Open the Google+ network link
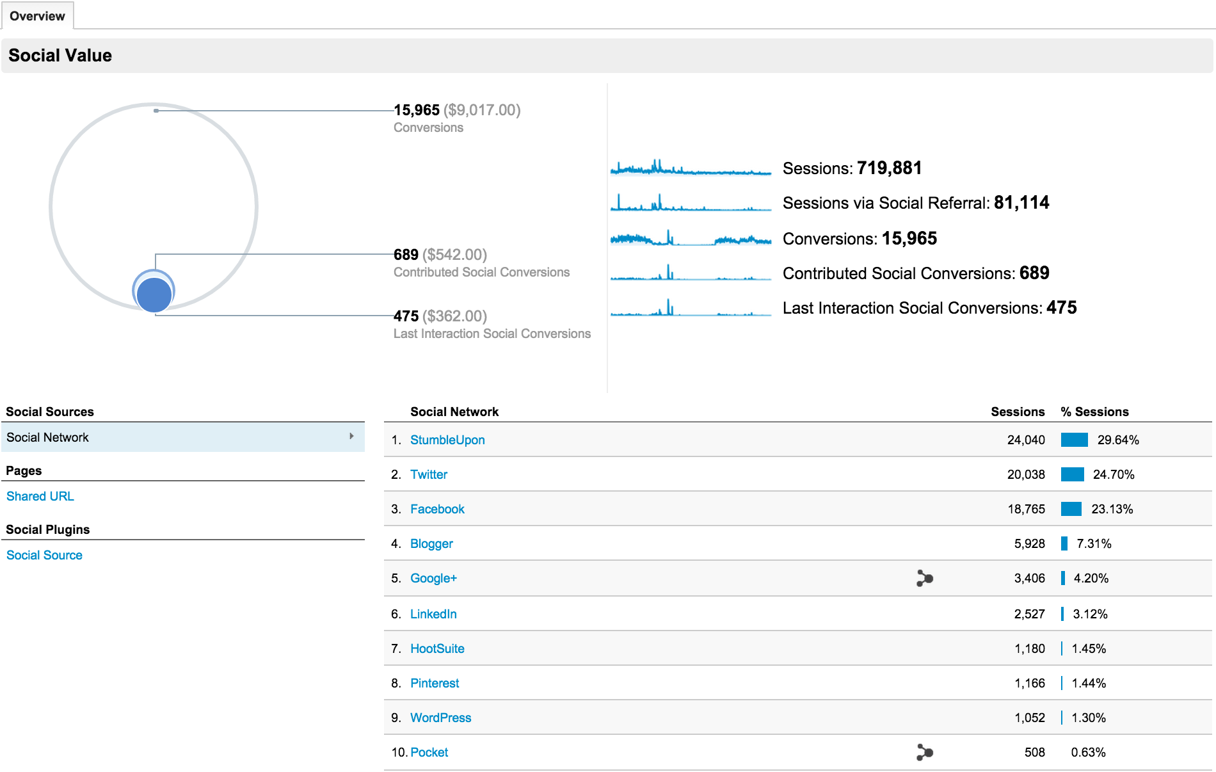 433,578
